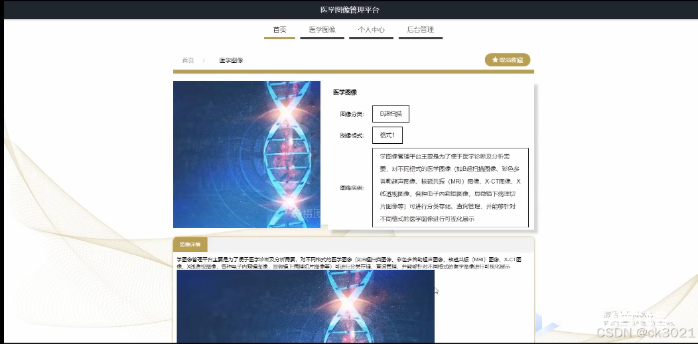The height and width of the screenshot is (344, 698).
Task: Click the 首页 breadcrumb link
Action: point(188,60)
